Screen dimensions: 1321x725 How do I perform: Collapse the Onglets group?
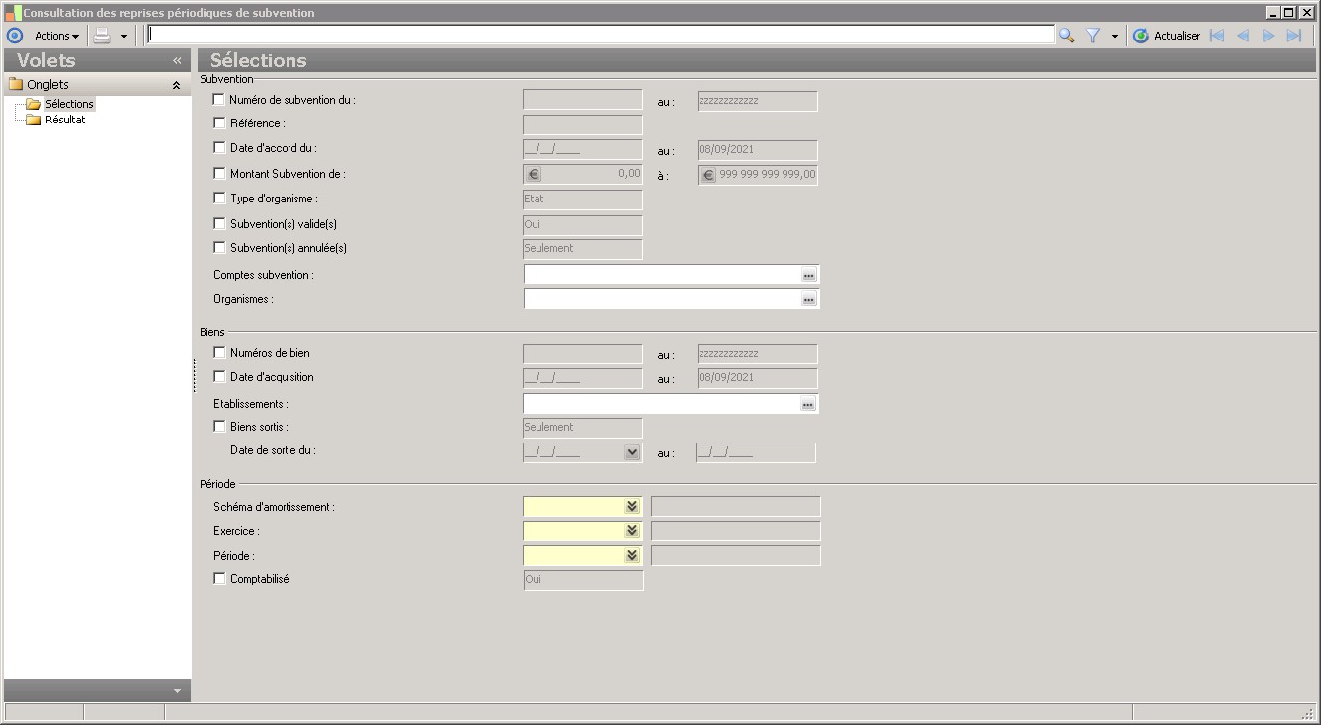(x=177, y=85)
